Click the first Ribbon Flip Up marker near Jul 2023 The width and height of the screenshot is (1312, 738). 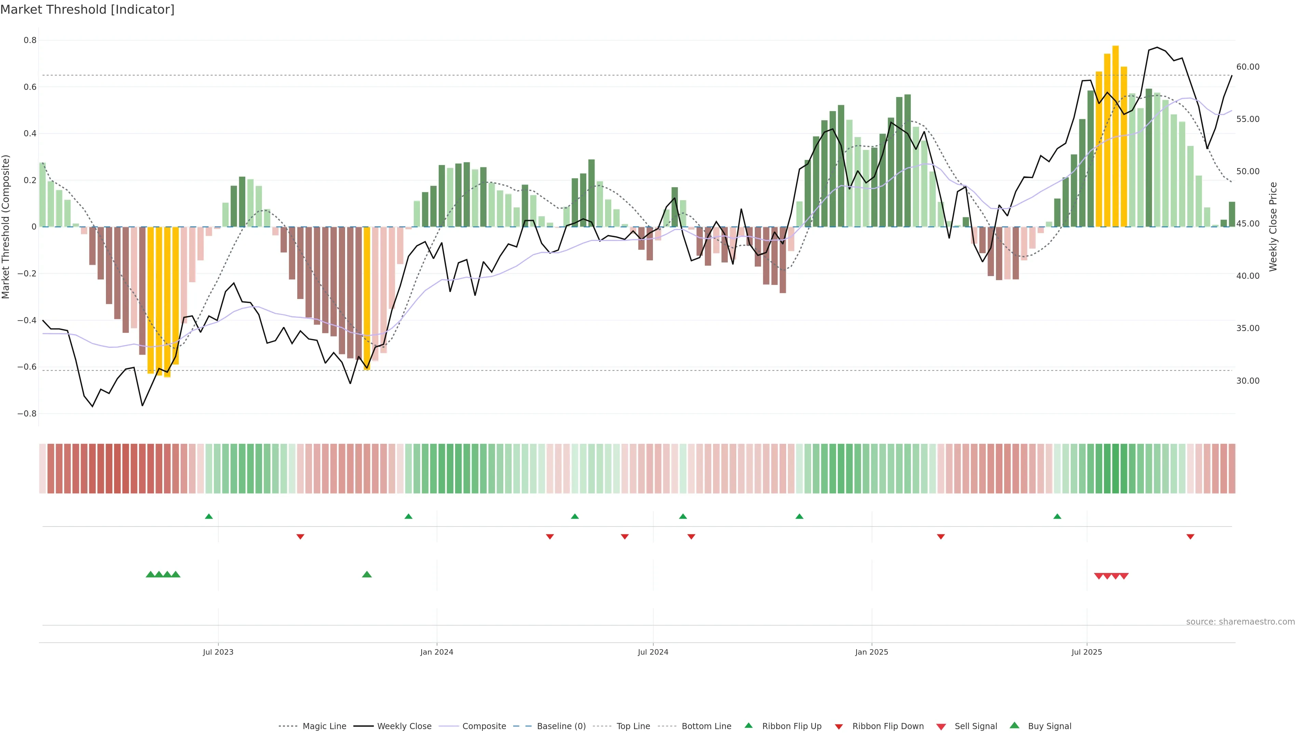pos(209,517)
